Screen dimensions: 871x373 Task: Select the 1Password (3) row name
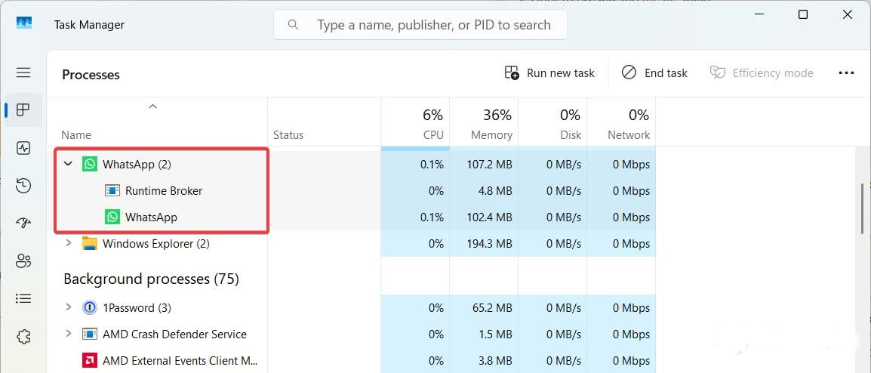(137, 307)
